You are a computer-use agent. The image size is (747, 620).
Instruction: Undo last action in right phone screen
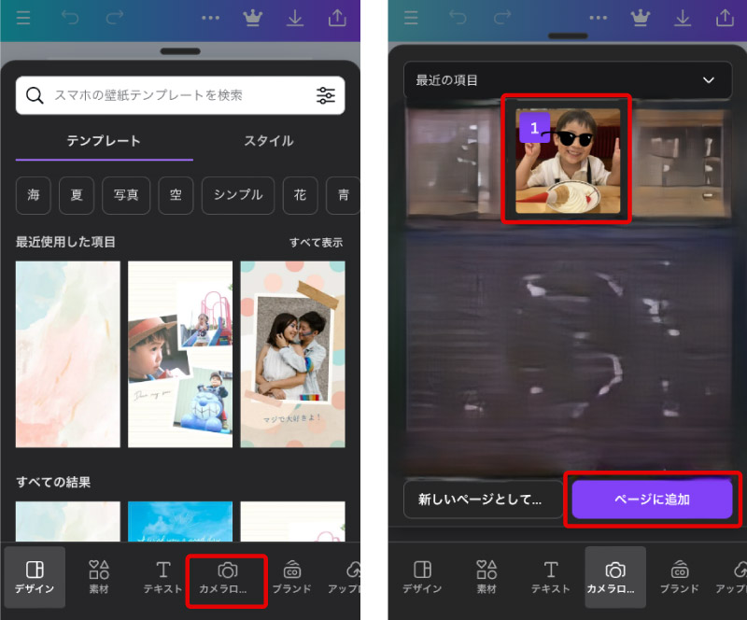click(x=458, y=18)
